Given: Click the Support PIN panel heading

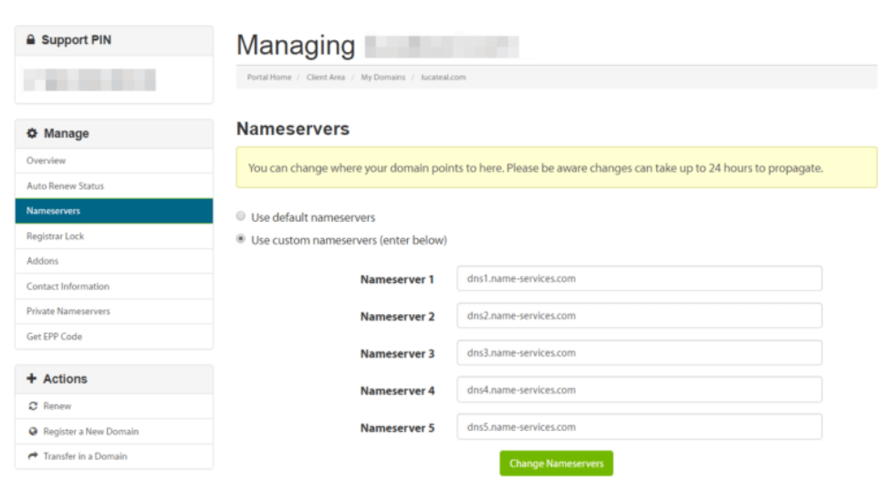Looking at the screenshot, I should pos(76,39).
